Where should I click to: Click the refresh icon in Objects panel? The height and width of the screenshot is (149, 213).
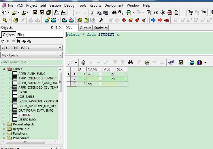(x=3, y=41)
